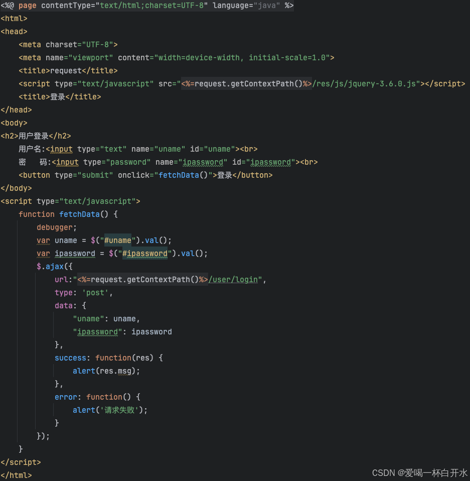Click jquery-3.6.0.js in the script src
This screenshot has width=470, height=481.
(382, 84)
